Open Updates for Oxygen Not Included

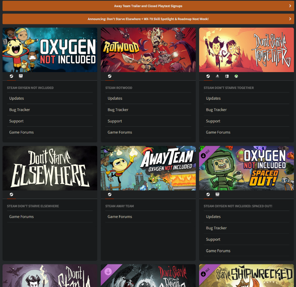tap(50, 98)
